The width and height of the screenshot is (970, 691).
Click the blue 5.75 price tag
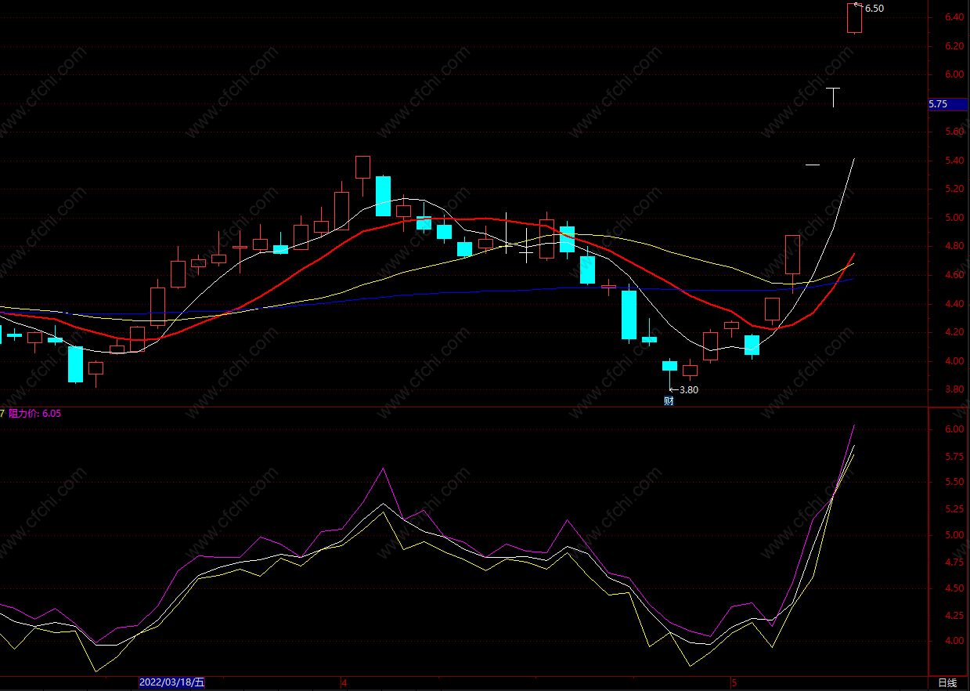pos(947,103)
